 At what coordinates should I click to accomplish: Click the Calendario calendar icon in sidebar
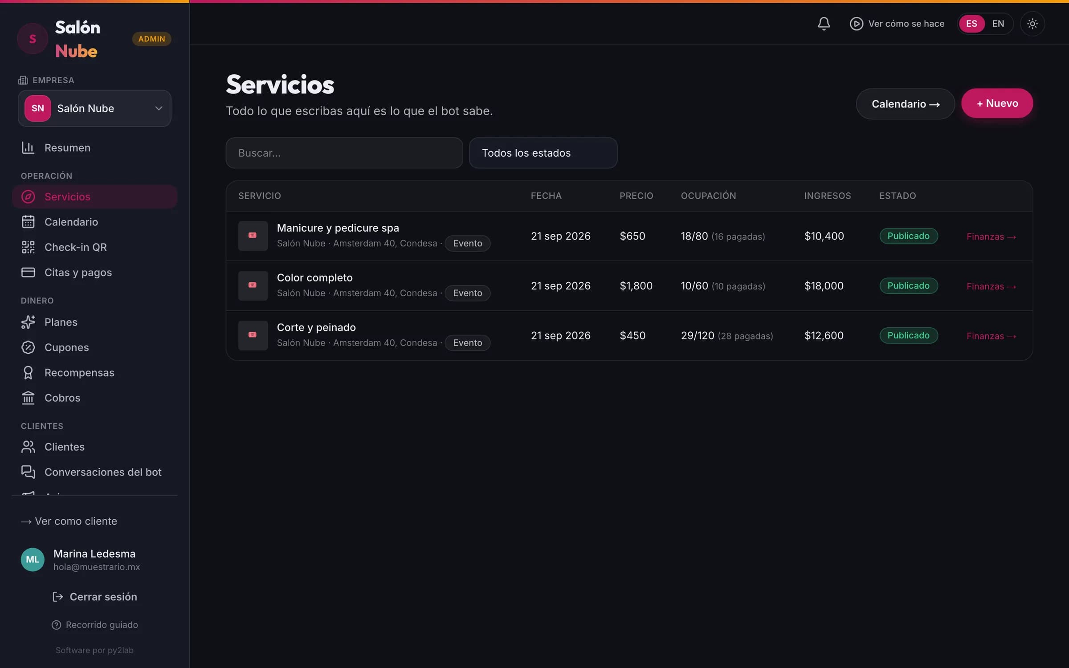pyautogui.click(x=28, y=222)
